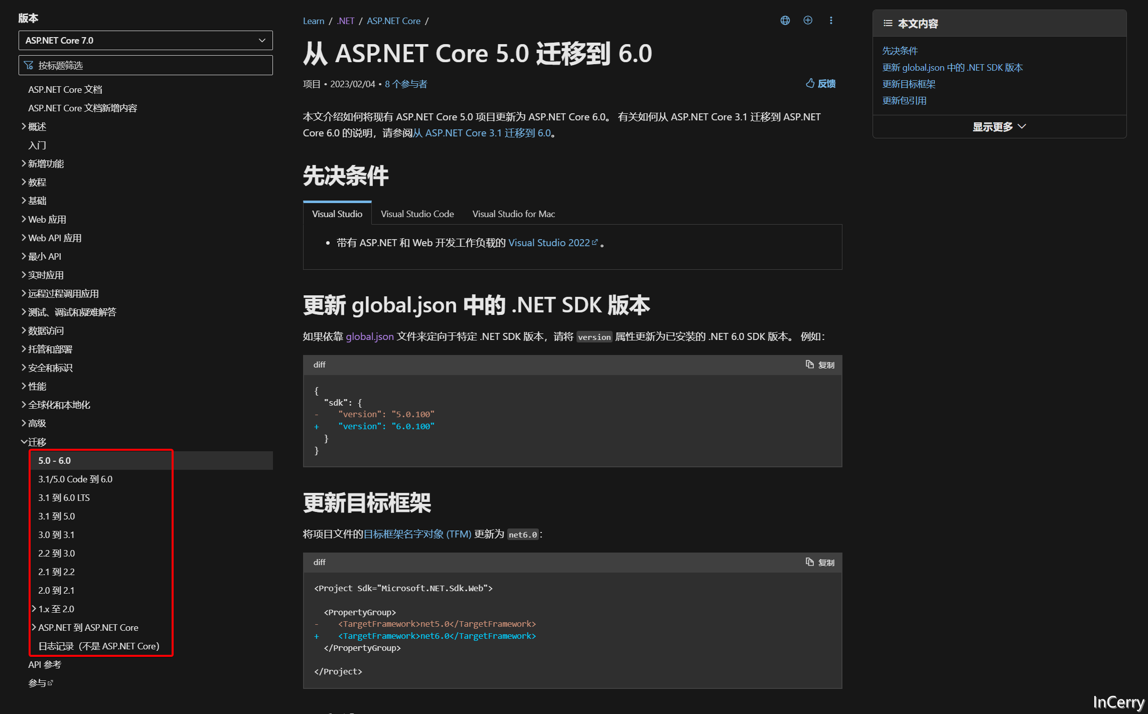The width and height of the screenshot is (1148, 714).
Task: Click 显示更多 to expand table of contents
Action: pyautogui.click(x=999, y=127)
